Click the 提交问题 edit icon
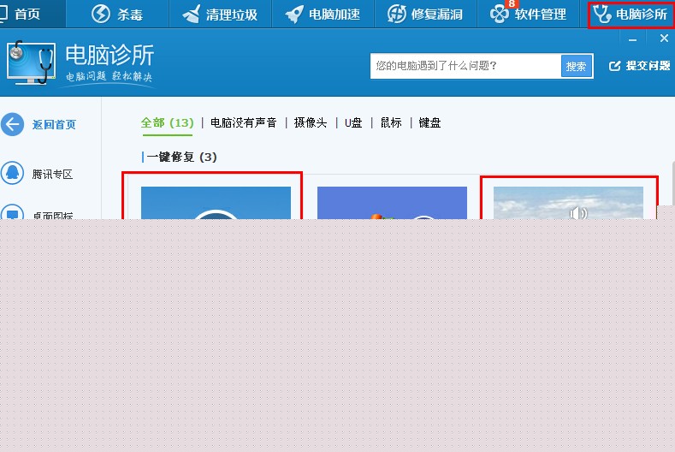Image resolution: width=675 pixels, height=452 pixels. coord(615,66)
